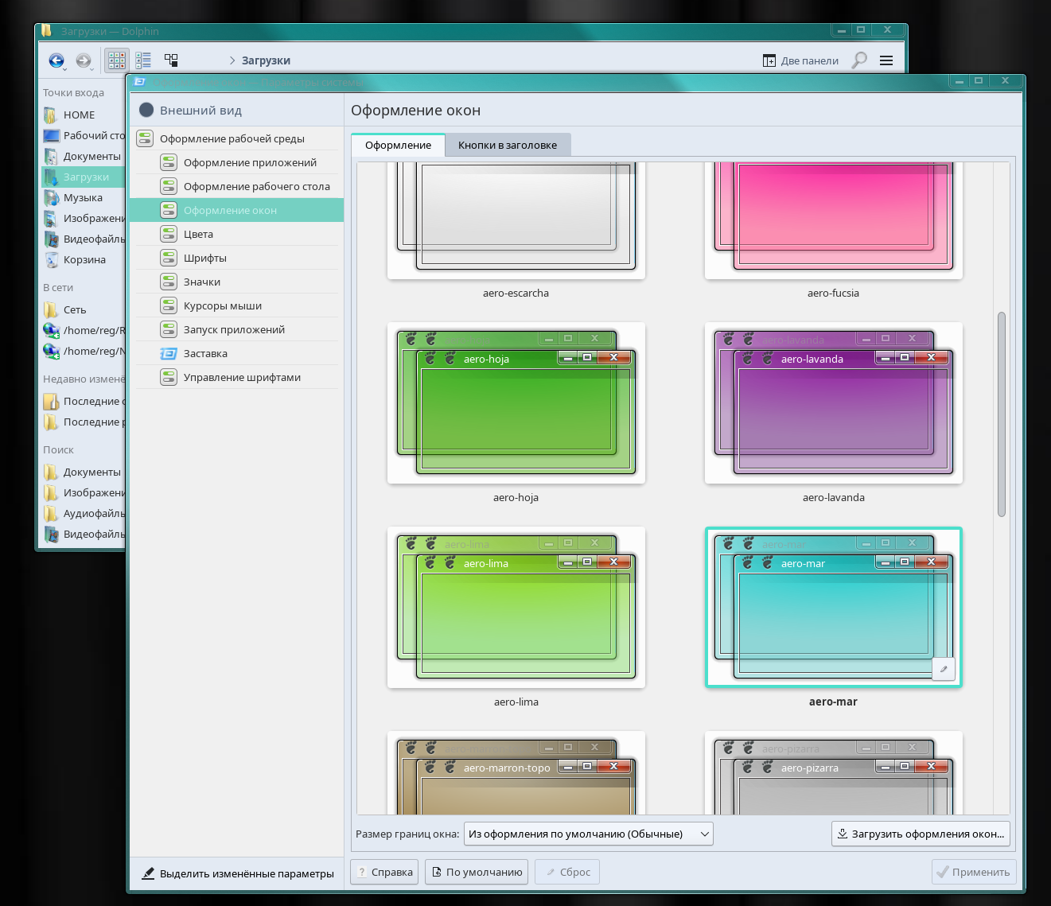Click the theme list vertical scrollbar

1002,414
